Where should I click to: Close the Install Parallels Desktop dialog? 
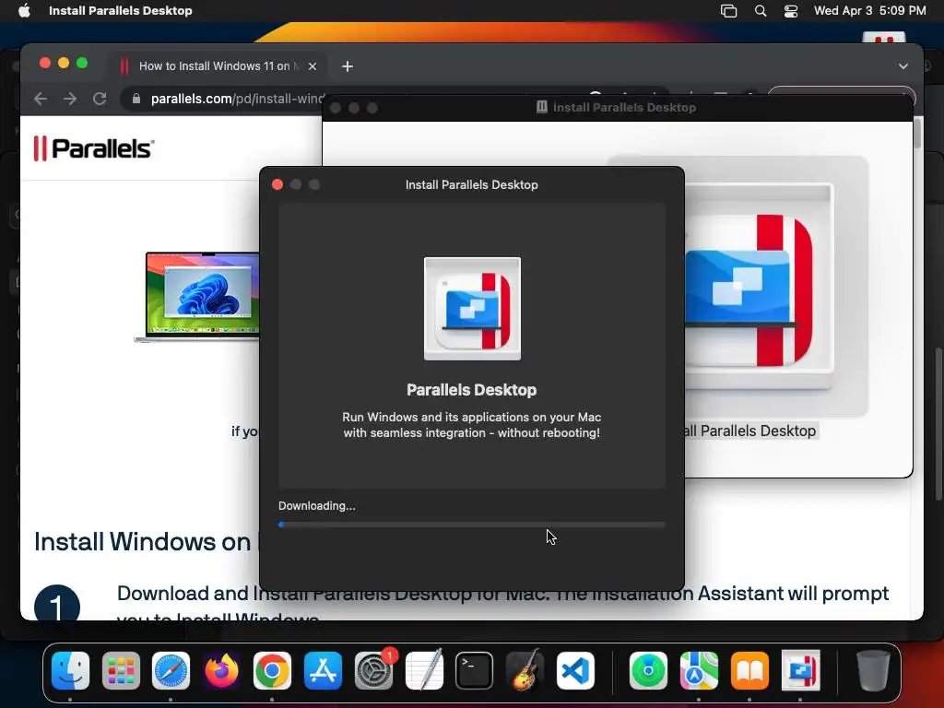click(x=277, y=184)
